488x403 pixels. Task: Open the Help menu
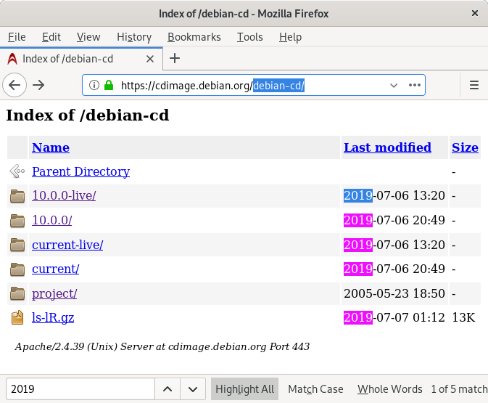click(290, 37)
